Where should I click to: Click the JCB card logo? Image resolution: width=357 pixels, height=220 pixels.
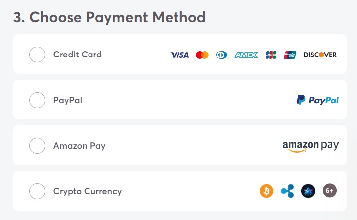point(271,55)
